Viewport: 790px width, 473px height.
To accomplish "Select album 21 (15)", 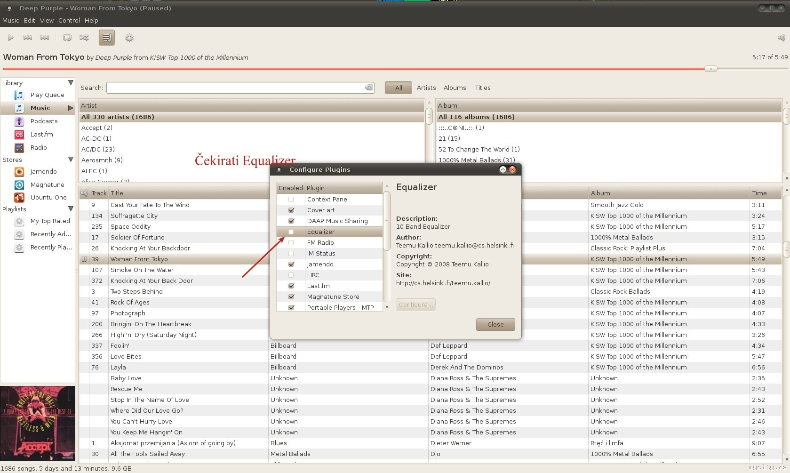I will [609, 138].
